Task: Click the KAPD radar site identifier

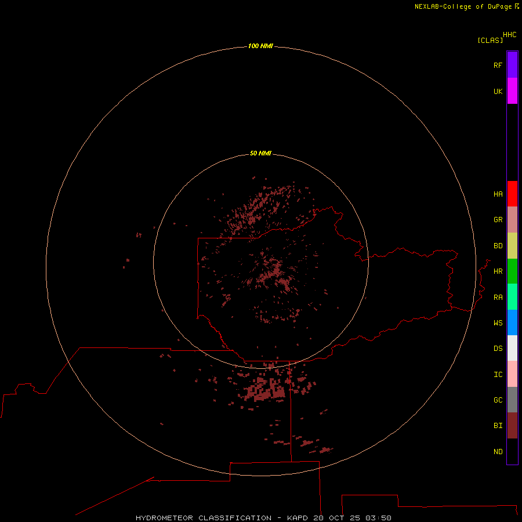Action: click(298, 518)
